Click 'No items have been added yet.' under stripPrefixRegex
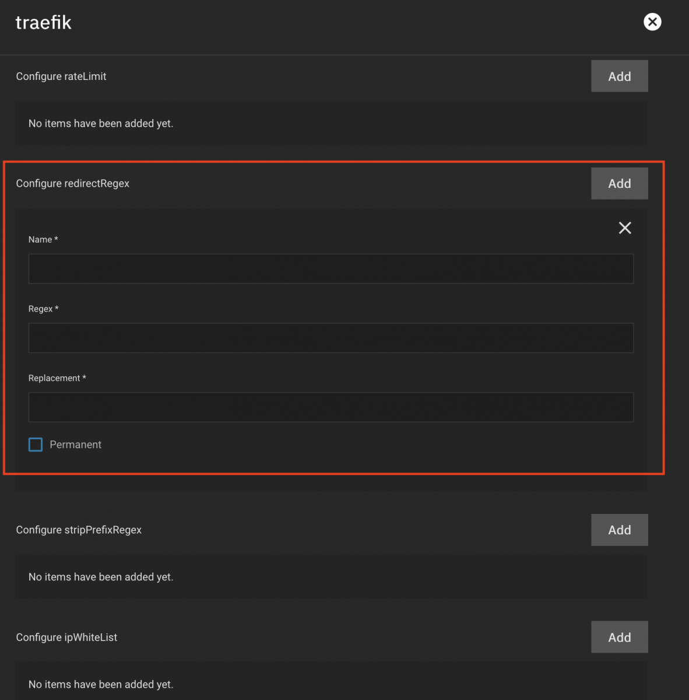Viewport: 689px width, 700px height. (101, 577)
